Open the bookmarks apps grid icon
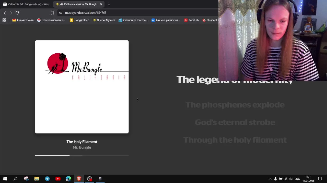This screenshot has height=183, width=327. 4,20
